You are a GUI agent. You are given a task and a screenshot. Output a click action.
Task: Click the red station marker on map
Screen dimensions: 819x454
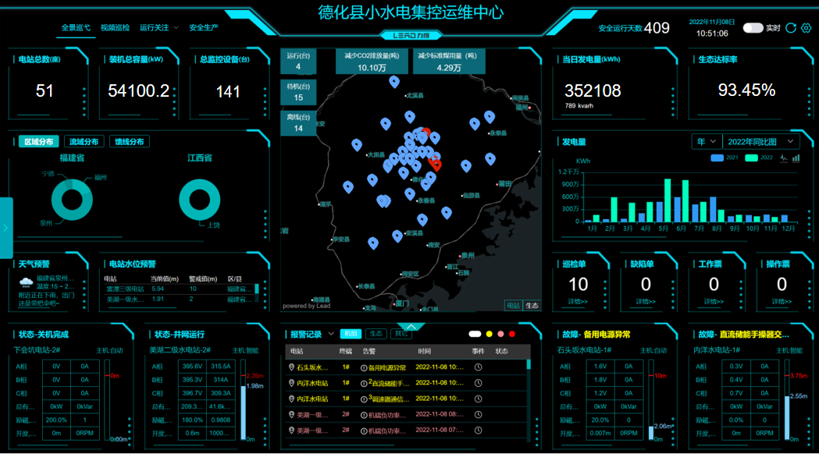[436, 164]
